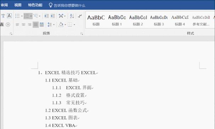Click the lightbulb Tell Me icon

coord(51,5)
